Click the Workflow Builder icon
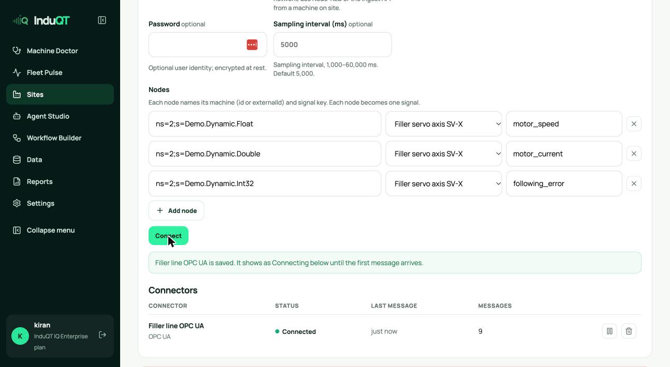670x367 pixels. click(x=17, y=138)
